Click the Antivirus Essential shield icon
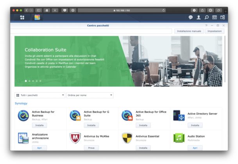Image resolution: width=238 pixels, height=164 pixels. pos(127,138)
